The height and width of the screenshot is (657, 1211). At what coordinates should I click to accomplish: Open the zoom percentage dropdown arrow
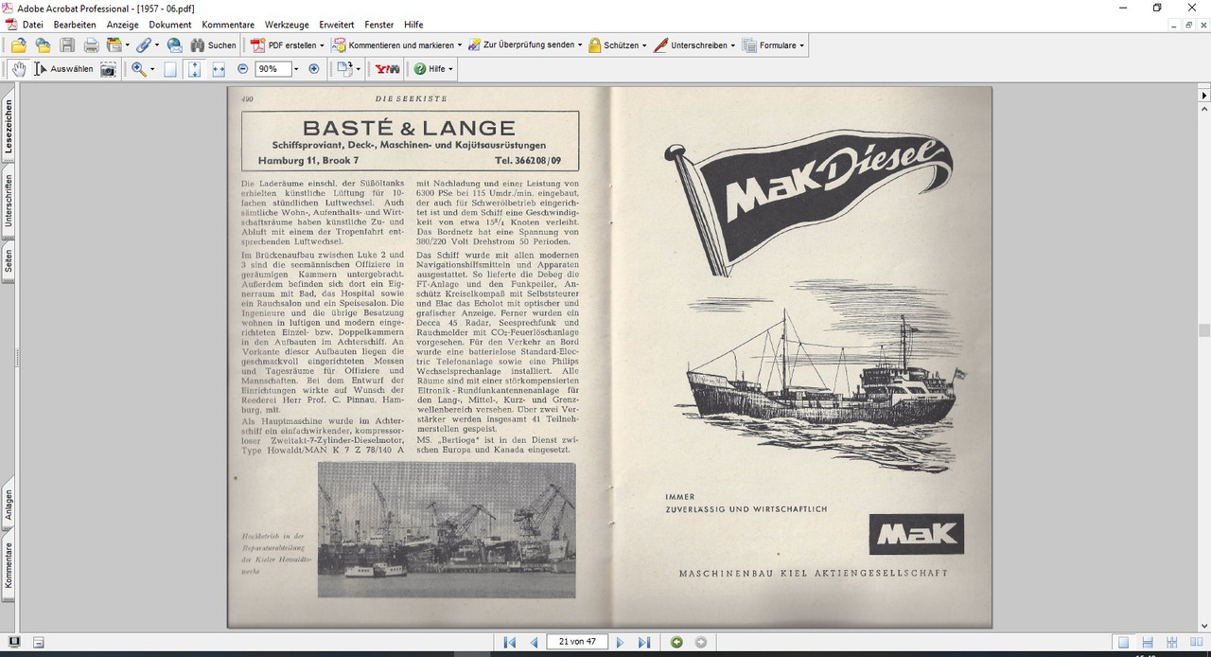(295, 69)
